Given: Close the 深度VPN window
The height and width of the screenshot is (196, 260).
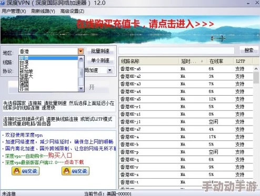Looking at the screenshot, I should (x=257, y=3).
